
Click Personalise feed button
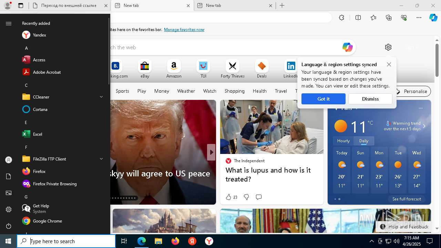pos(412,91)
